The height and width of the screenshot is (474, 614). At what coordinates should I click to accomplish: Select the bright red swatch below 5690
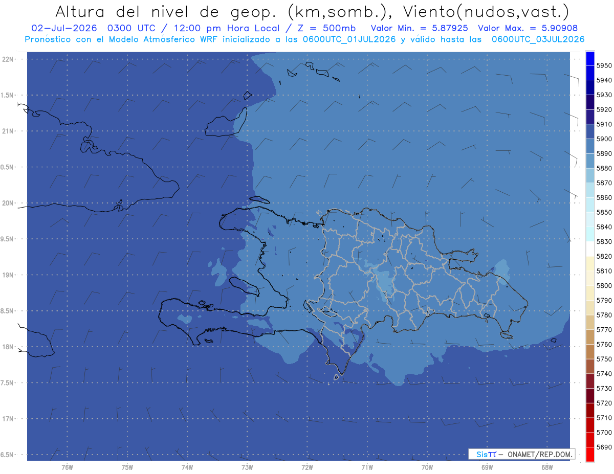coord(590,454)
